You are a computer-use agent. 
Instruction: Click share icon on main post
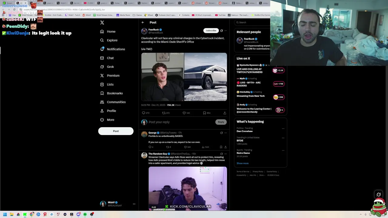(x=225, y=113)
